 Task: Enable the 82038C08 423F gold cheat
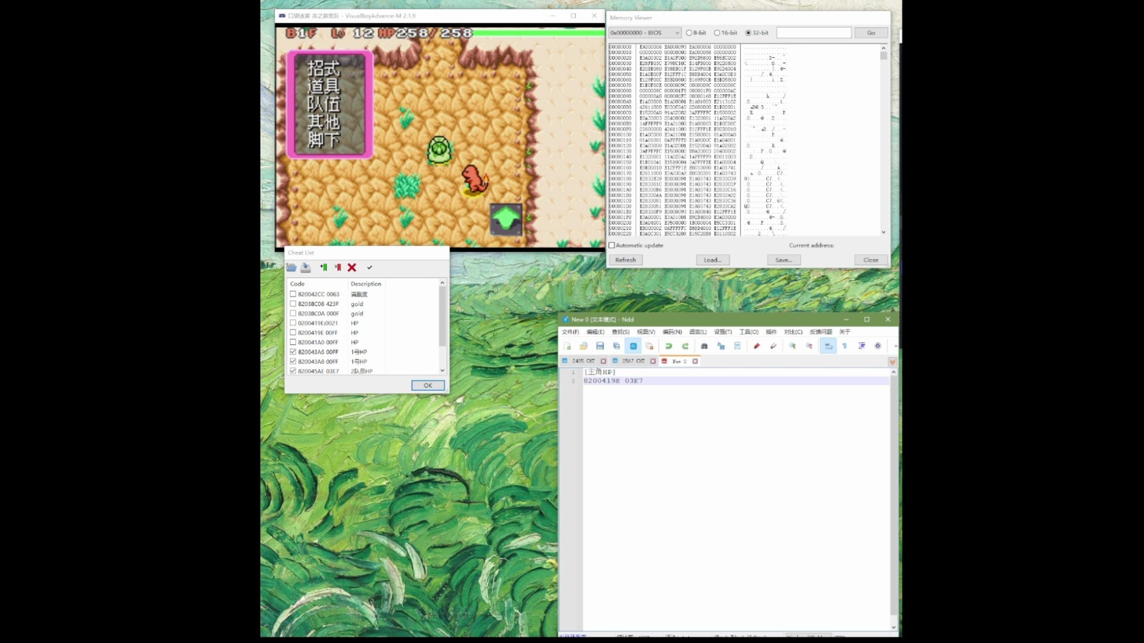[x=293, y=304]
